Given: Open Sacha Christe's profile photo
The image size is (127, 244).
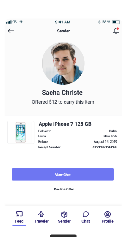Looking at the screenshot, I should (x=63, y=63).
